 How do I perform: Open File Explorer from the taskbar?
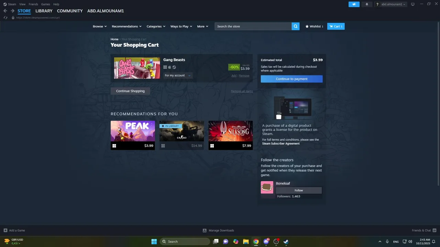click(246, 242)
